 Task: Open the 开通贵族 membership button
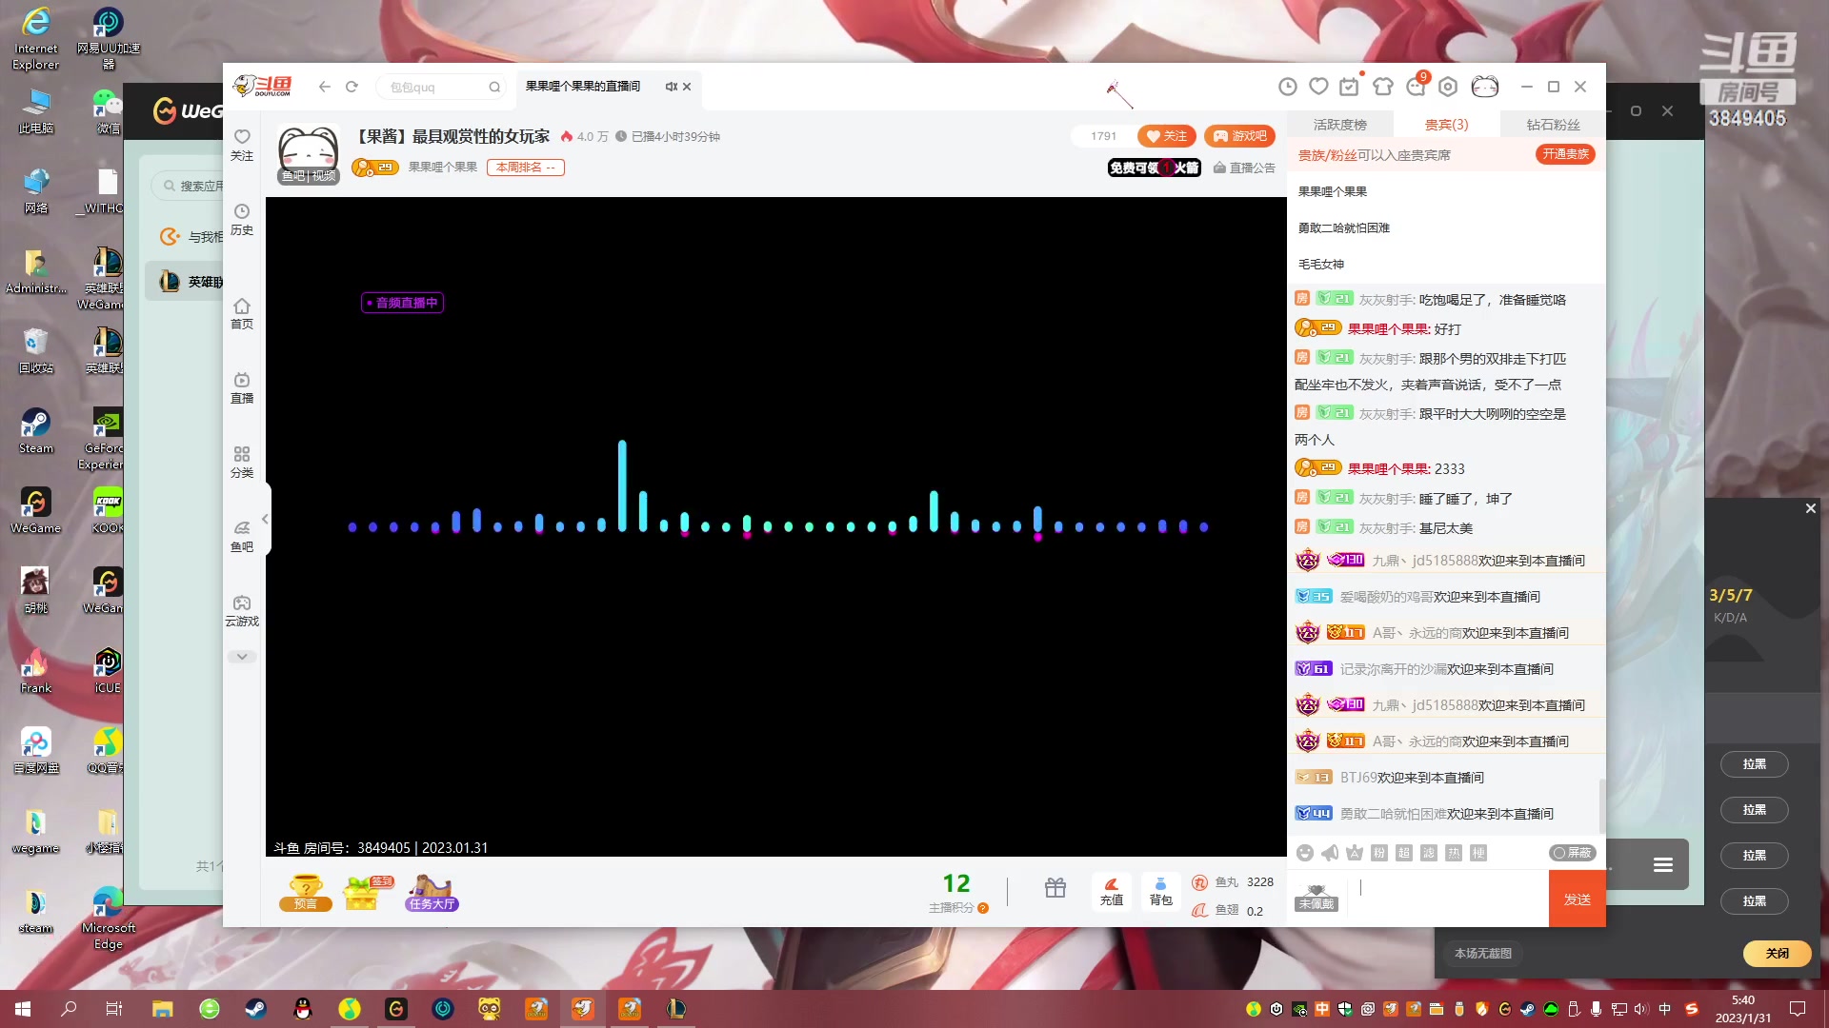pyautogui.click(x=1564, y=154)
